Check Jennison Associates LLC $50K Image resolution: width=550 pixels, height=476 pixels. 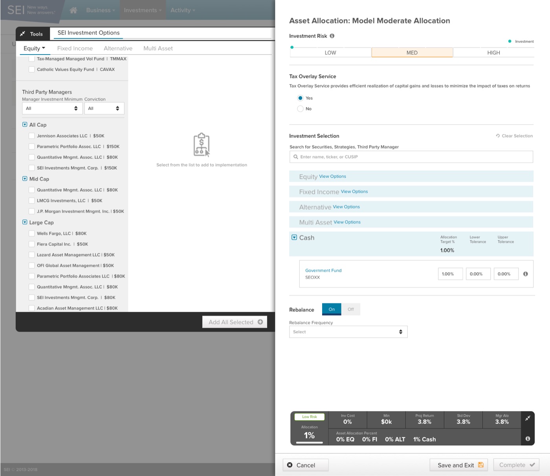click(x=32, y=136)
